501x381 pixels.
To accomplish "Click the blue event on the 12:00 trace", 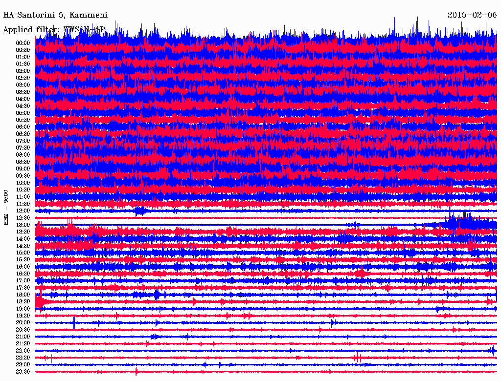I will click(139, 211).
